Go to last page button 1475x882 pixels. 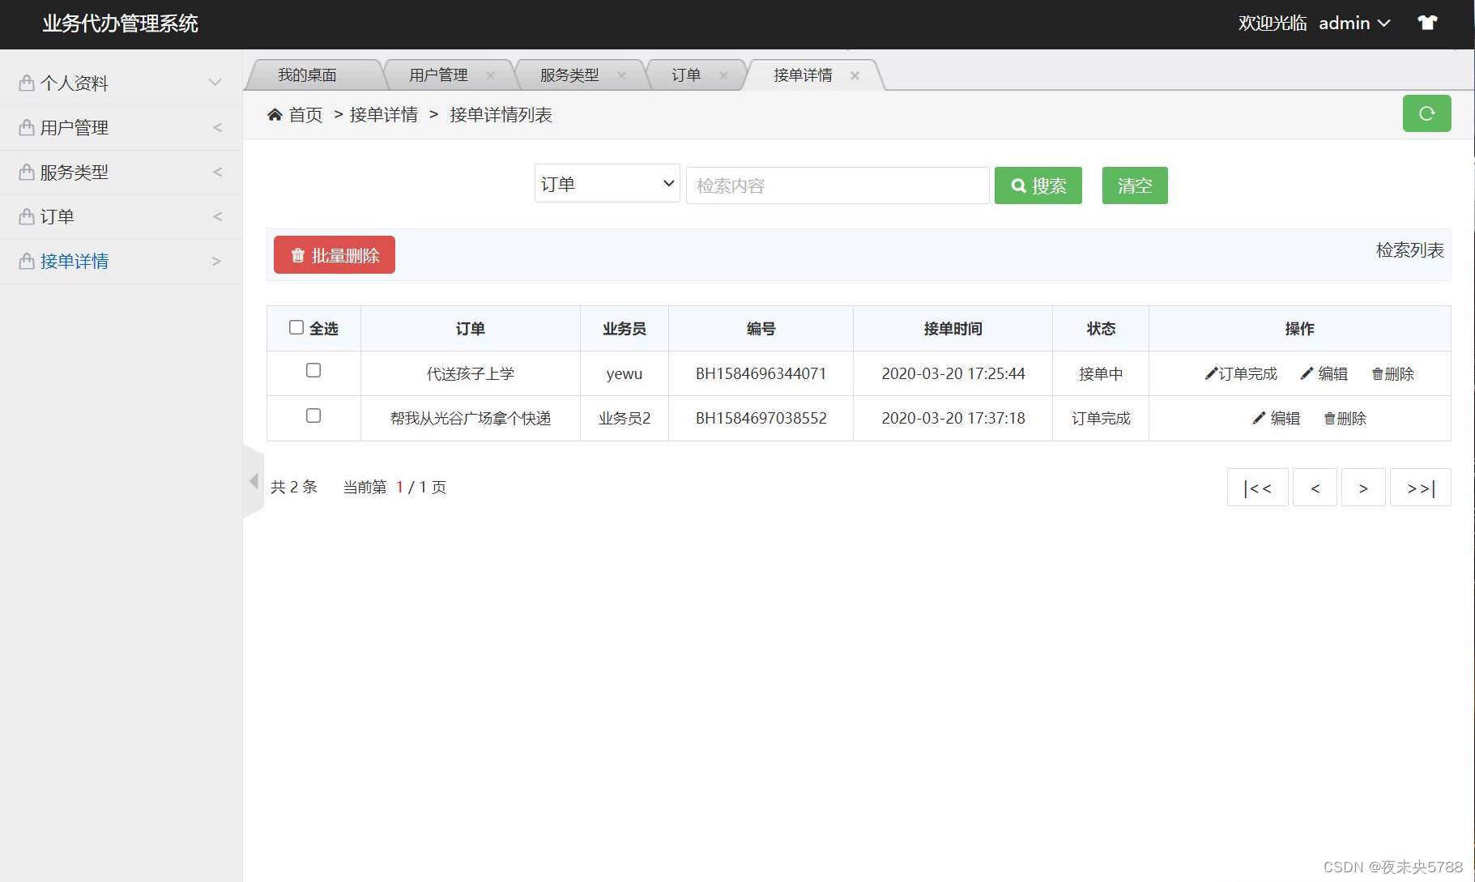pyautogui.click(x=1421, y=488)
